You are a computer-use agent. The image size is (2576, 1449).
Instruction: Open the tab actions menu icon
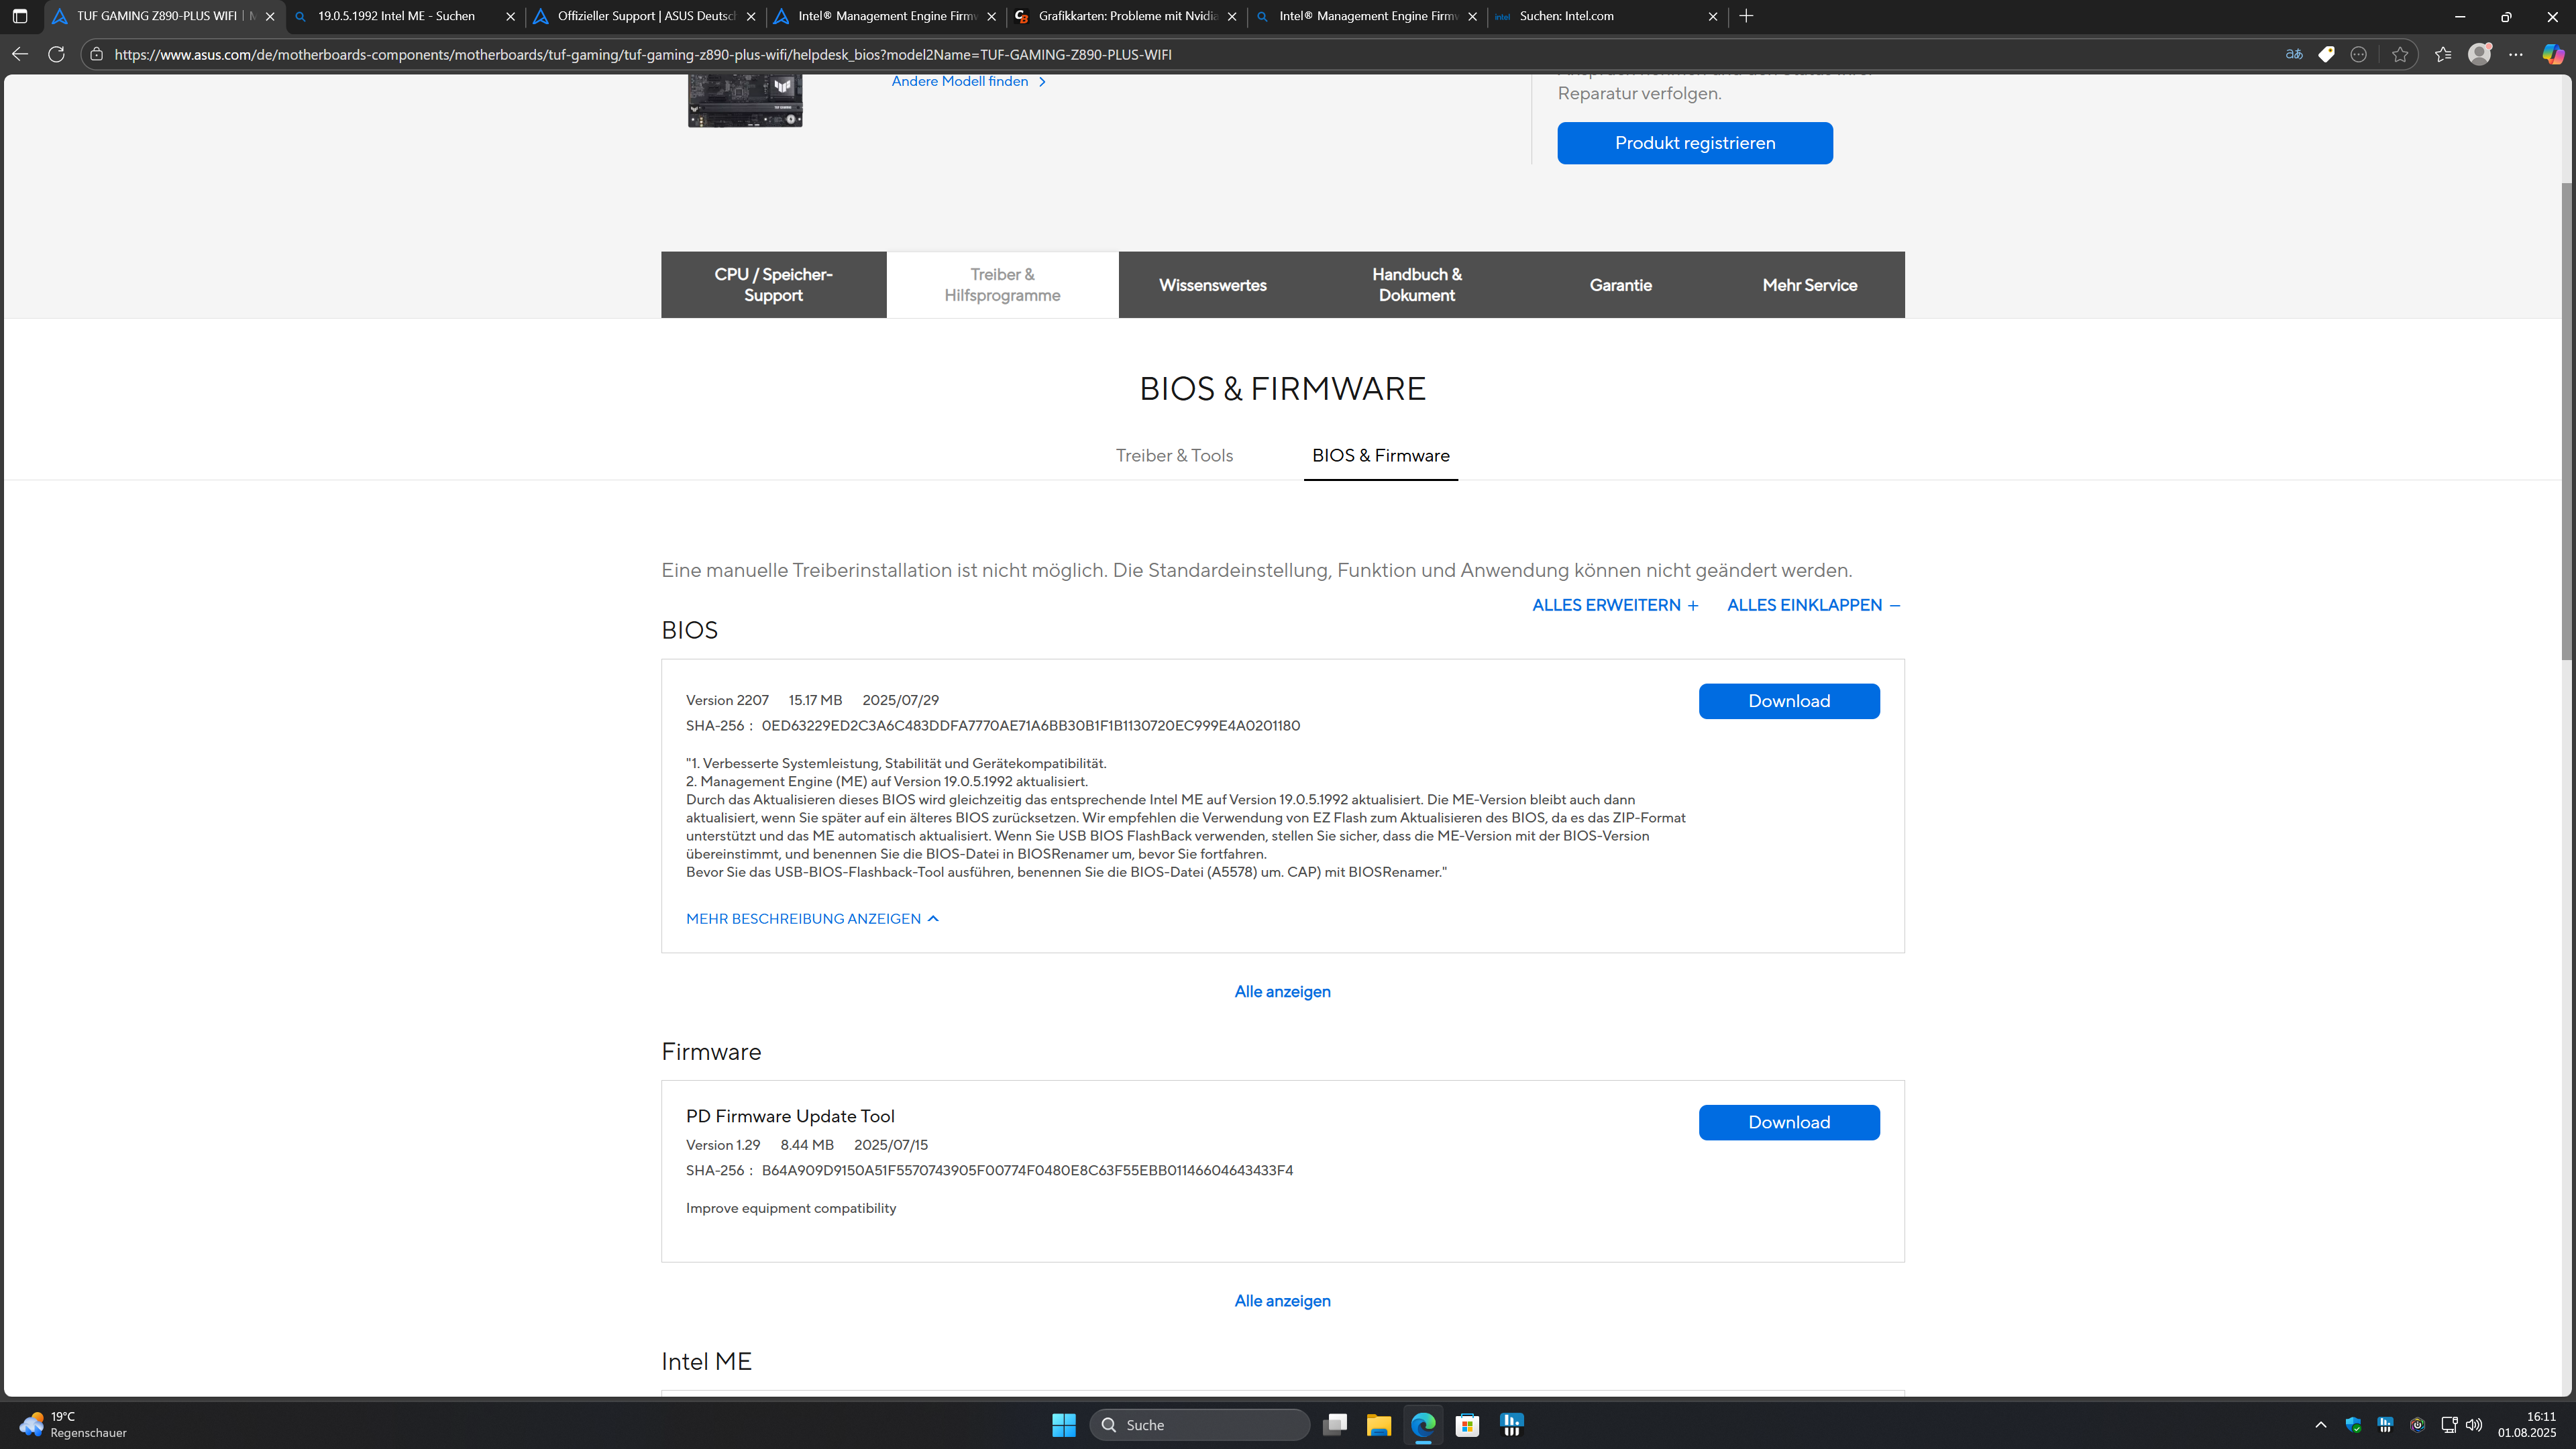pos(19,16)
